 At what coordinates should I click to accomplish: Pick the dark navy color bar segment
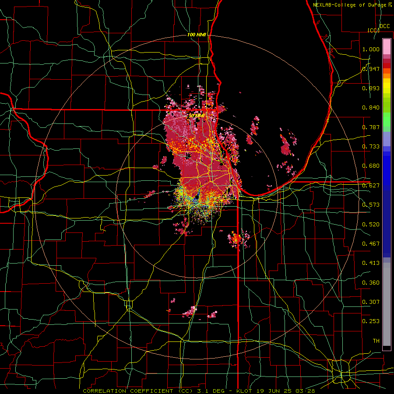click(387, 224)
